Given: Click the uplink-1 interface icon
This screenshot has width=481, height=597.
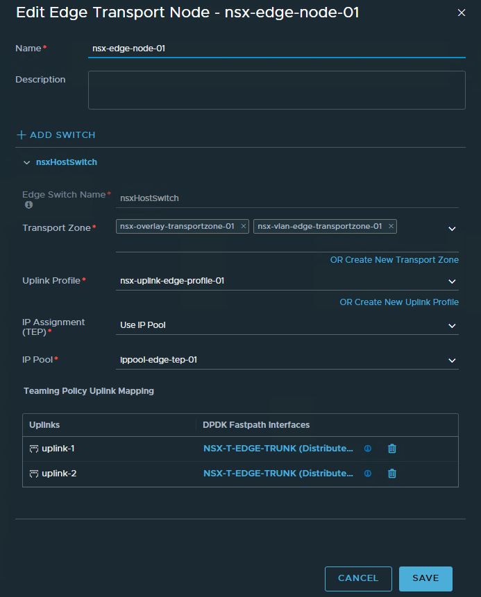Looking at the screenshot, I should pyautogui.click(x=34, y=449).
